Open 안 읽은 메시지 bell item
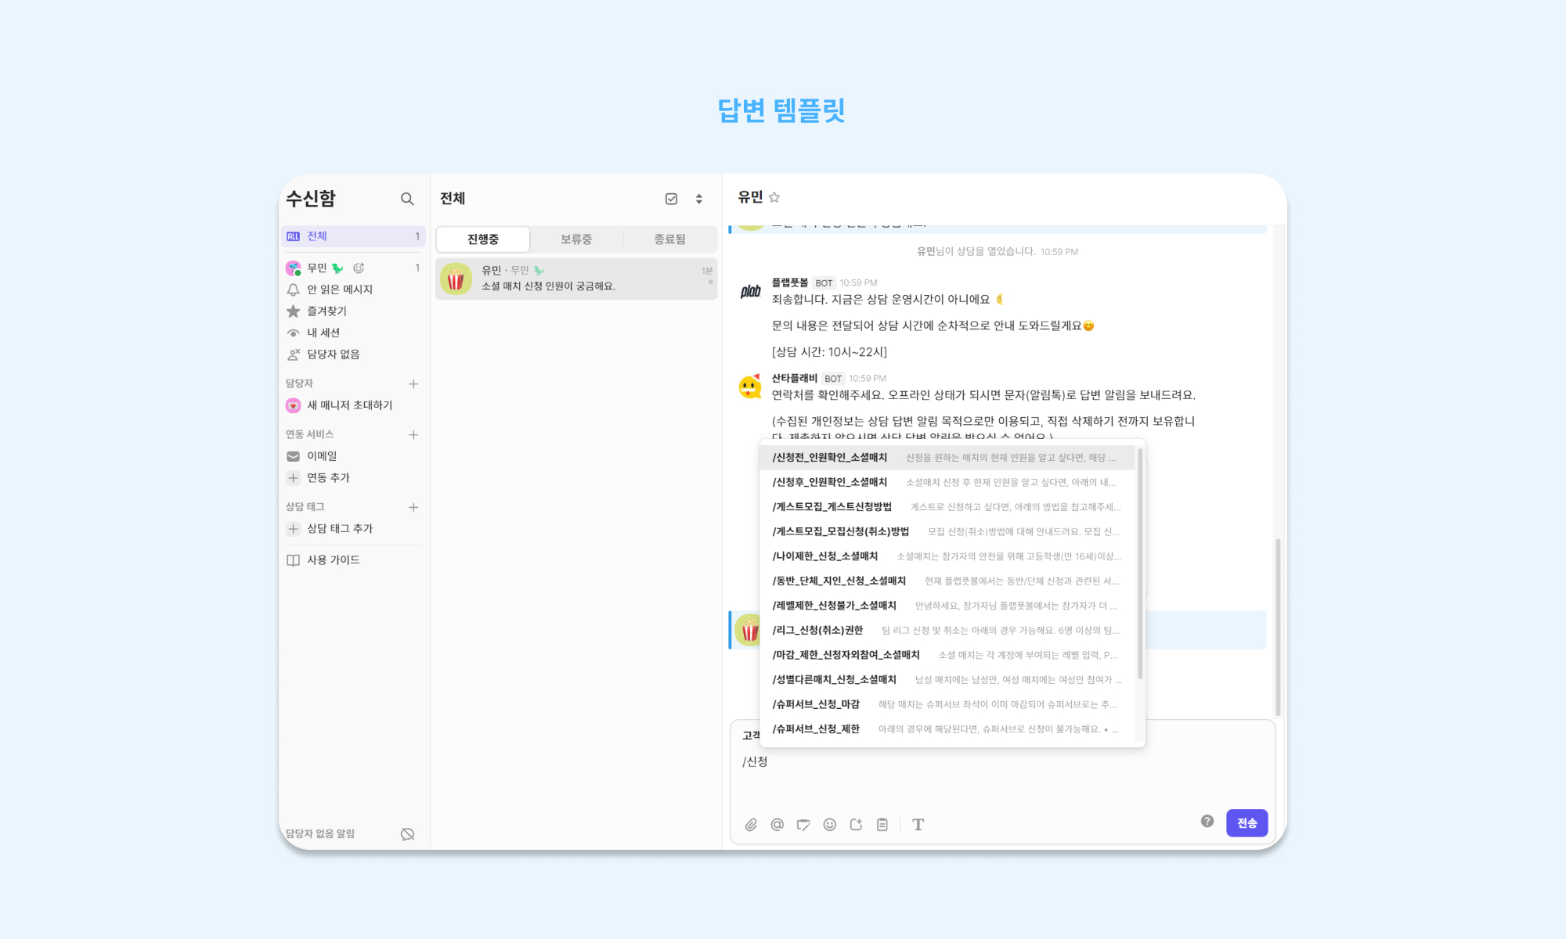The image size is (1566, 939). 353,290
